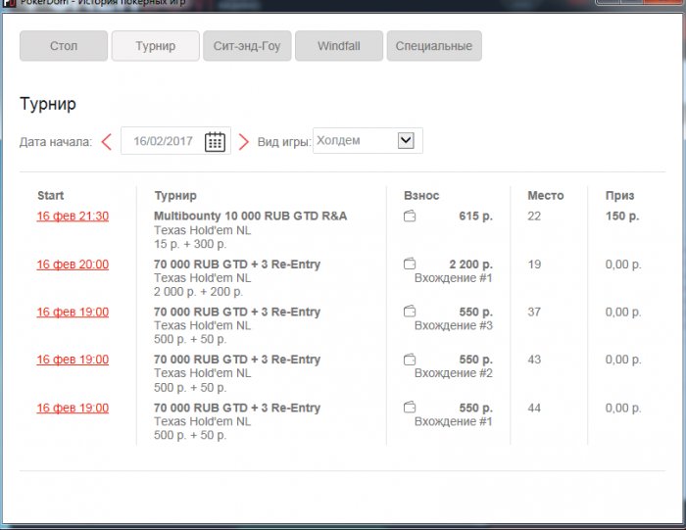This screenshot has height=530, width=686.
Task: Click the Турнир column header
Action: (175, 196)
